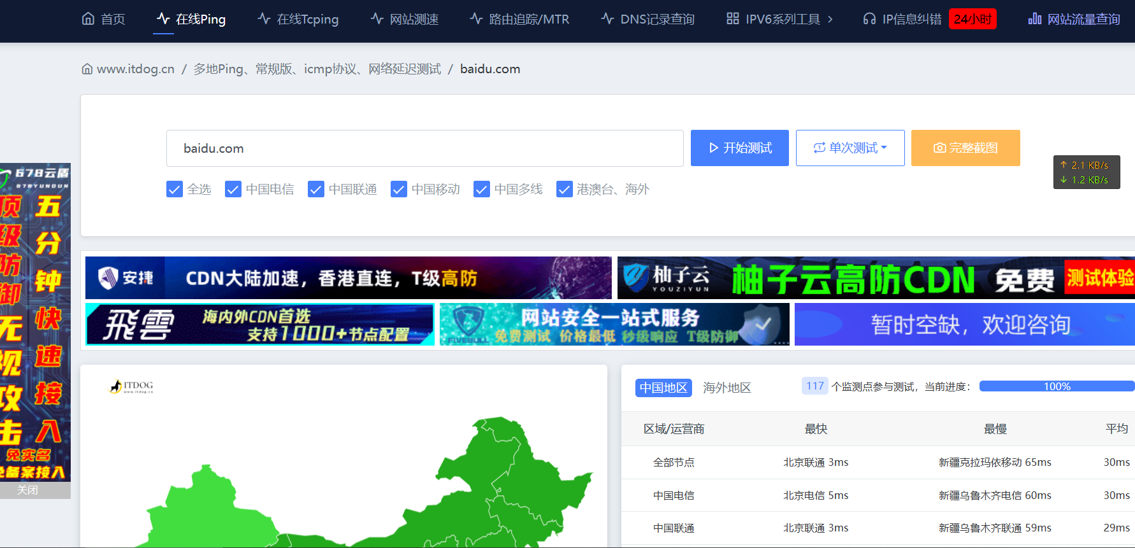
Task: Switch to the 海外地区 tab
Action: click(727, 388)
